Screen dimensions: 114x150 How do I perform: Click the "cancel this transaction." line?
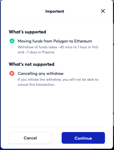(36, 84)
